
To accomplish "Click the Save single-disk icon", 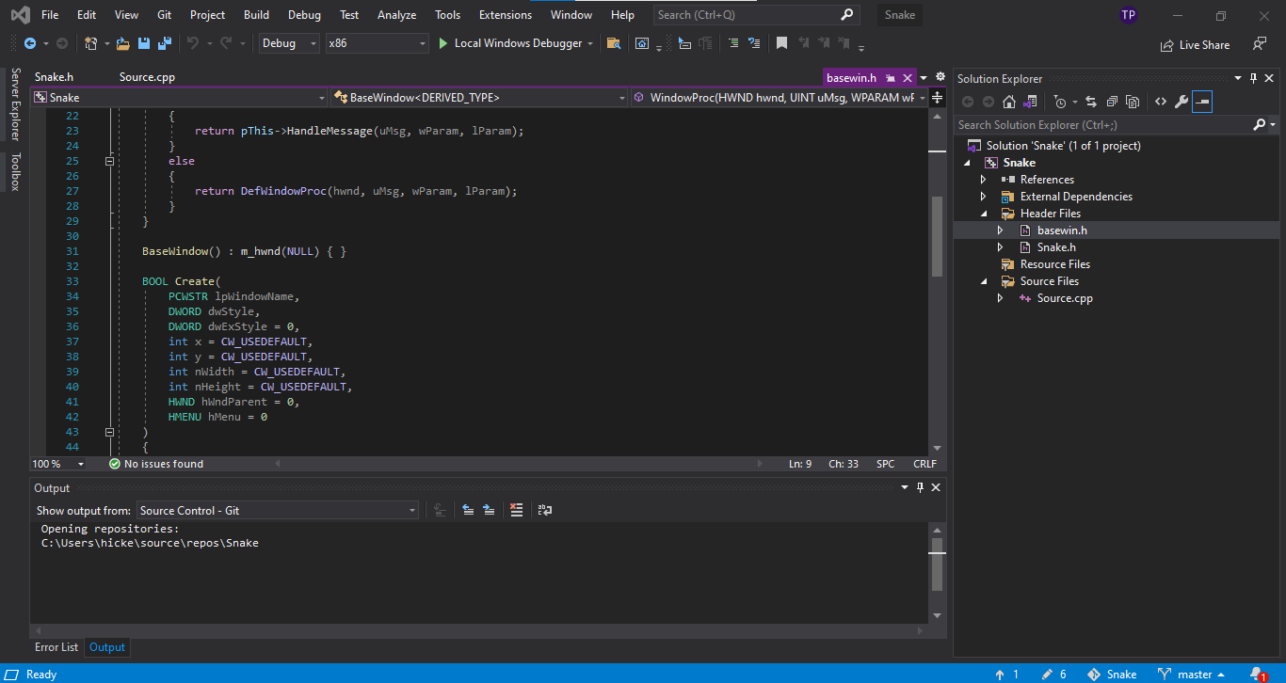I will click(144, 43).
